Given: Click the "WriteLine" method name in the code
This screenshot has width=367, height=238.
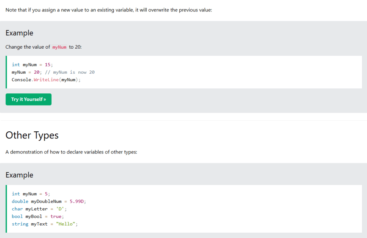Looking at the screenshot, I should pyautogui.click(x=46, y=80).
